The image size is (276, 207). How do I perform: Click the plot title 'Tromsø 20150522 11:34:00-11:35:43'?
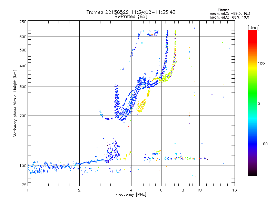coord(131,12)
